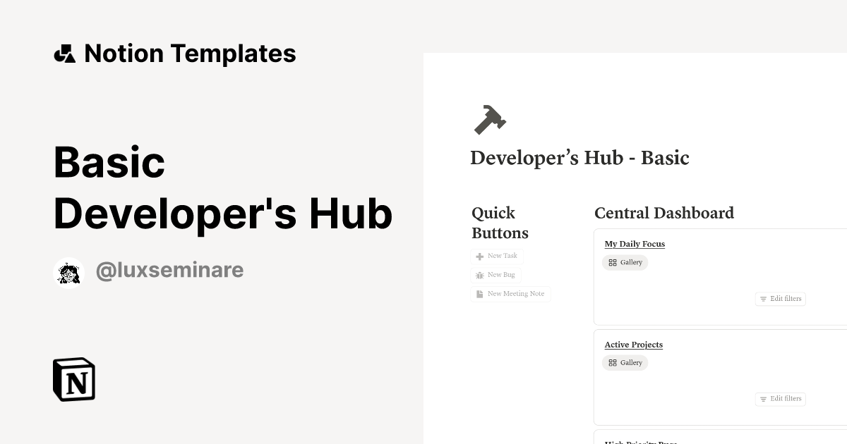Click the document icon on New Meeting Note
Screen dimensions: 847x444
click(480, 294)
